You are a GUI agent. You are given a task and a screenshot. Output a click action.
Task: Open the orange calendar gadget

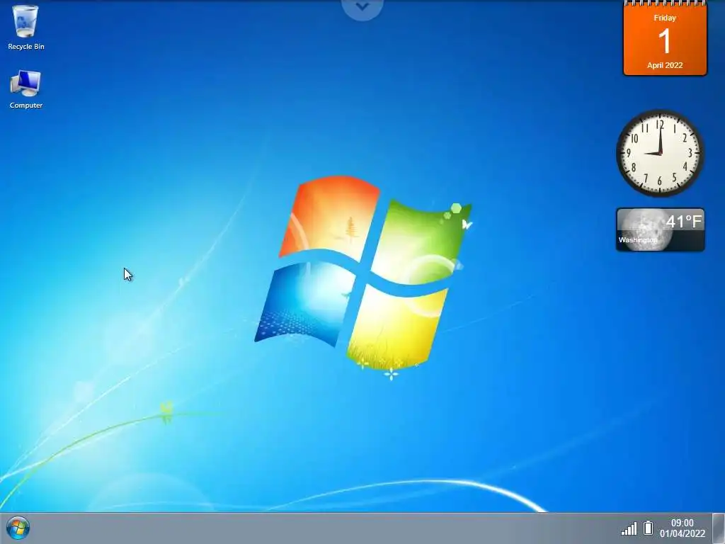coord(665,38)
